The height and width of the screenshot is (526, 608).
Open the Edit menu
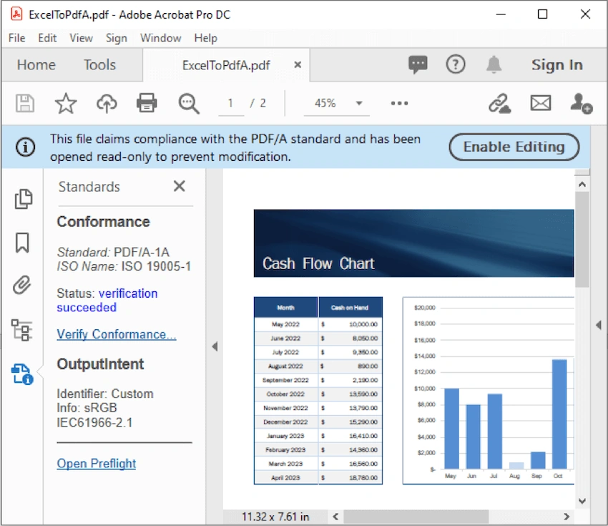coord(47,38)
